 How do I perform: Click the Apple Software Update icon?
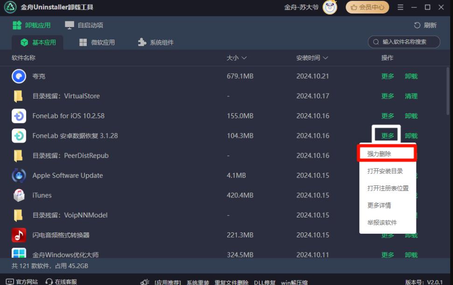(19, 176)
